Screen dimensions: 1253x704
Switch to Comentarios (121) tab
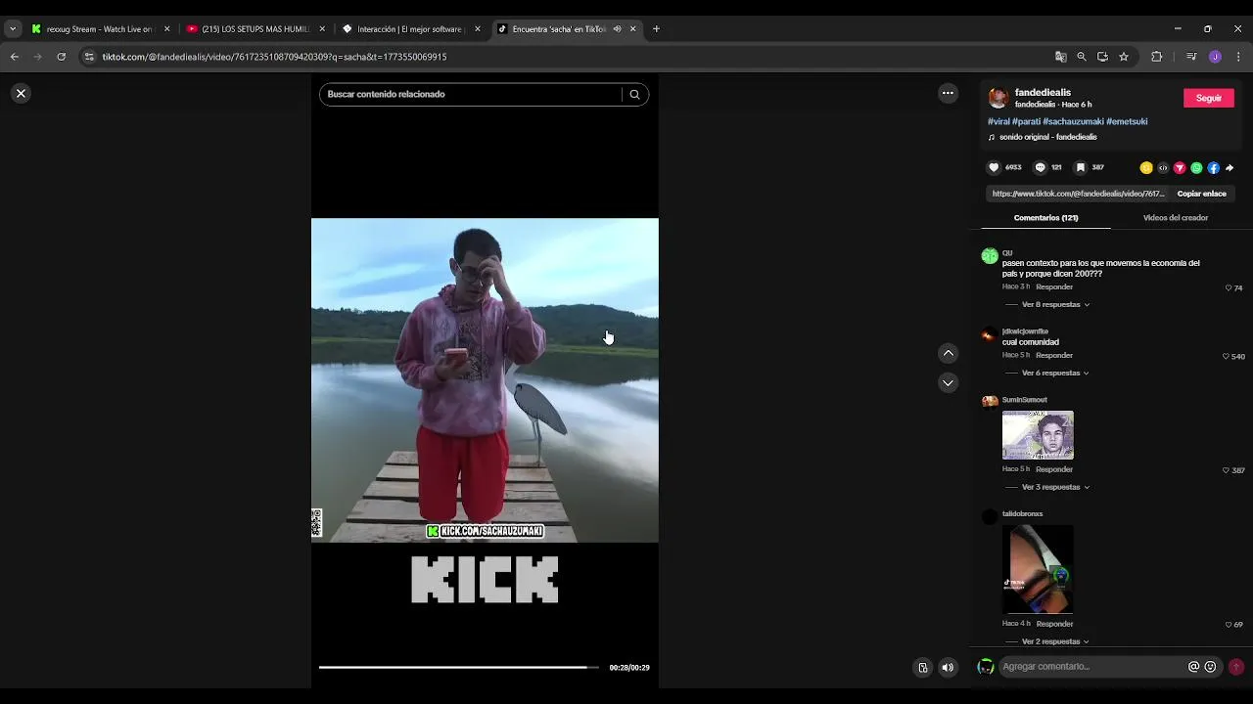click(1045, 218)
